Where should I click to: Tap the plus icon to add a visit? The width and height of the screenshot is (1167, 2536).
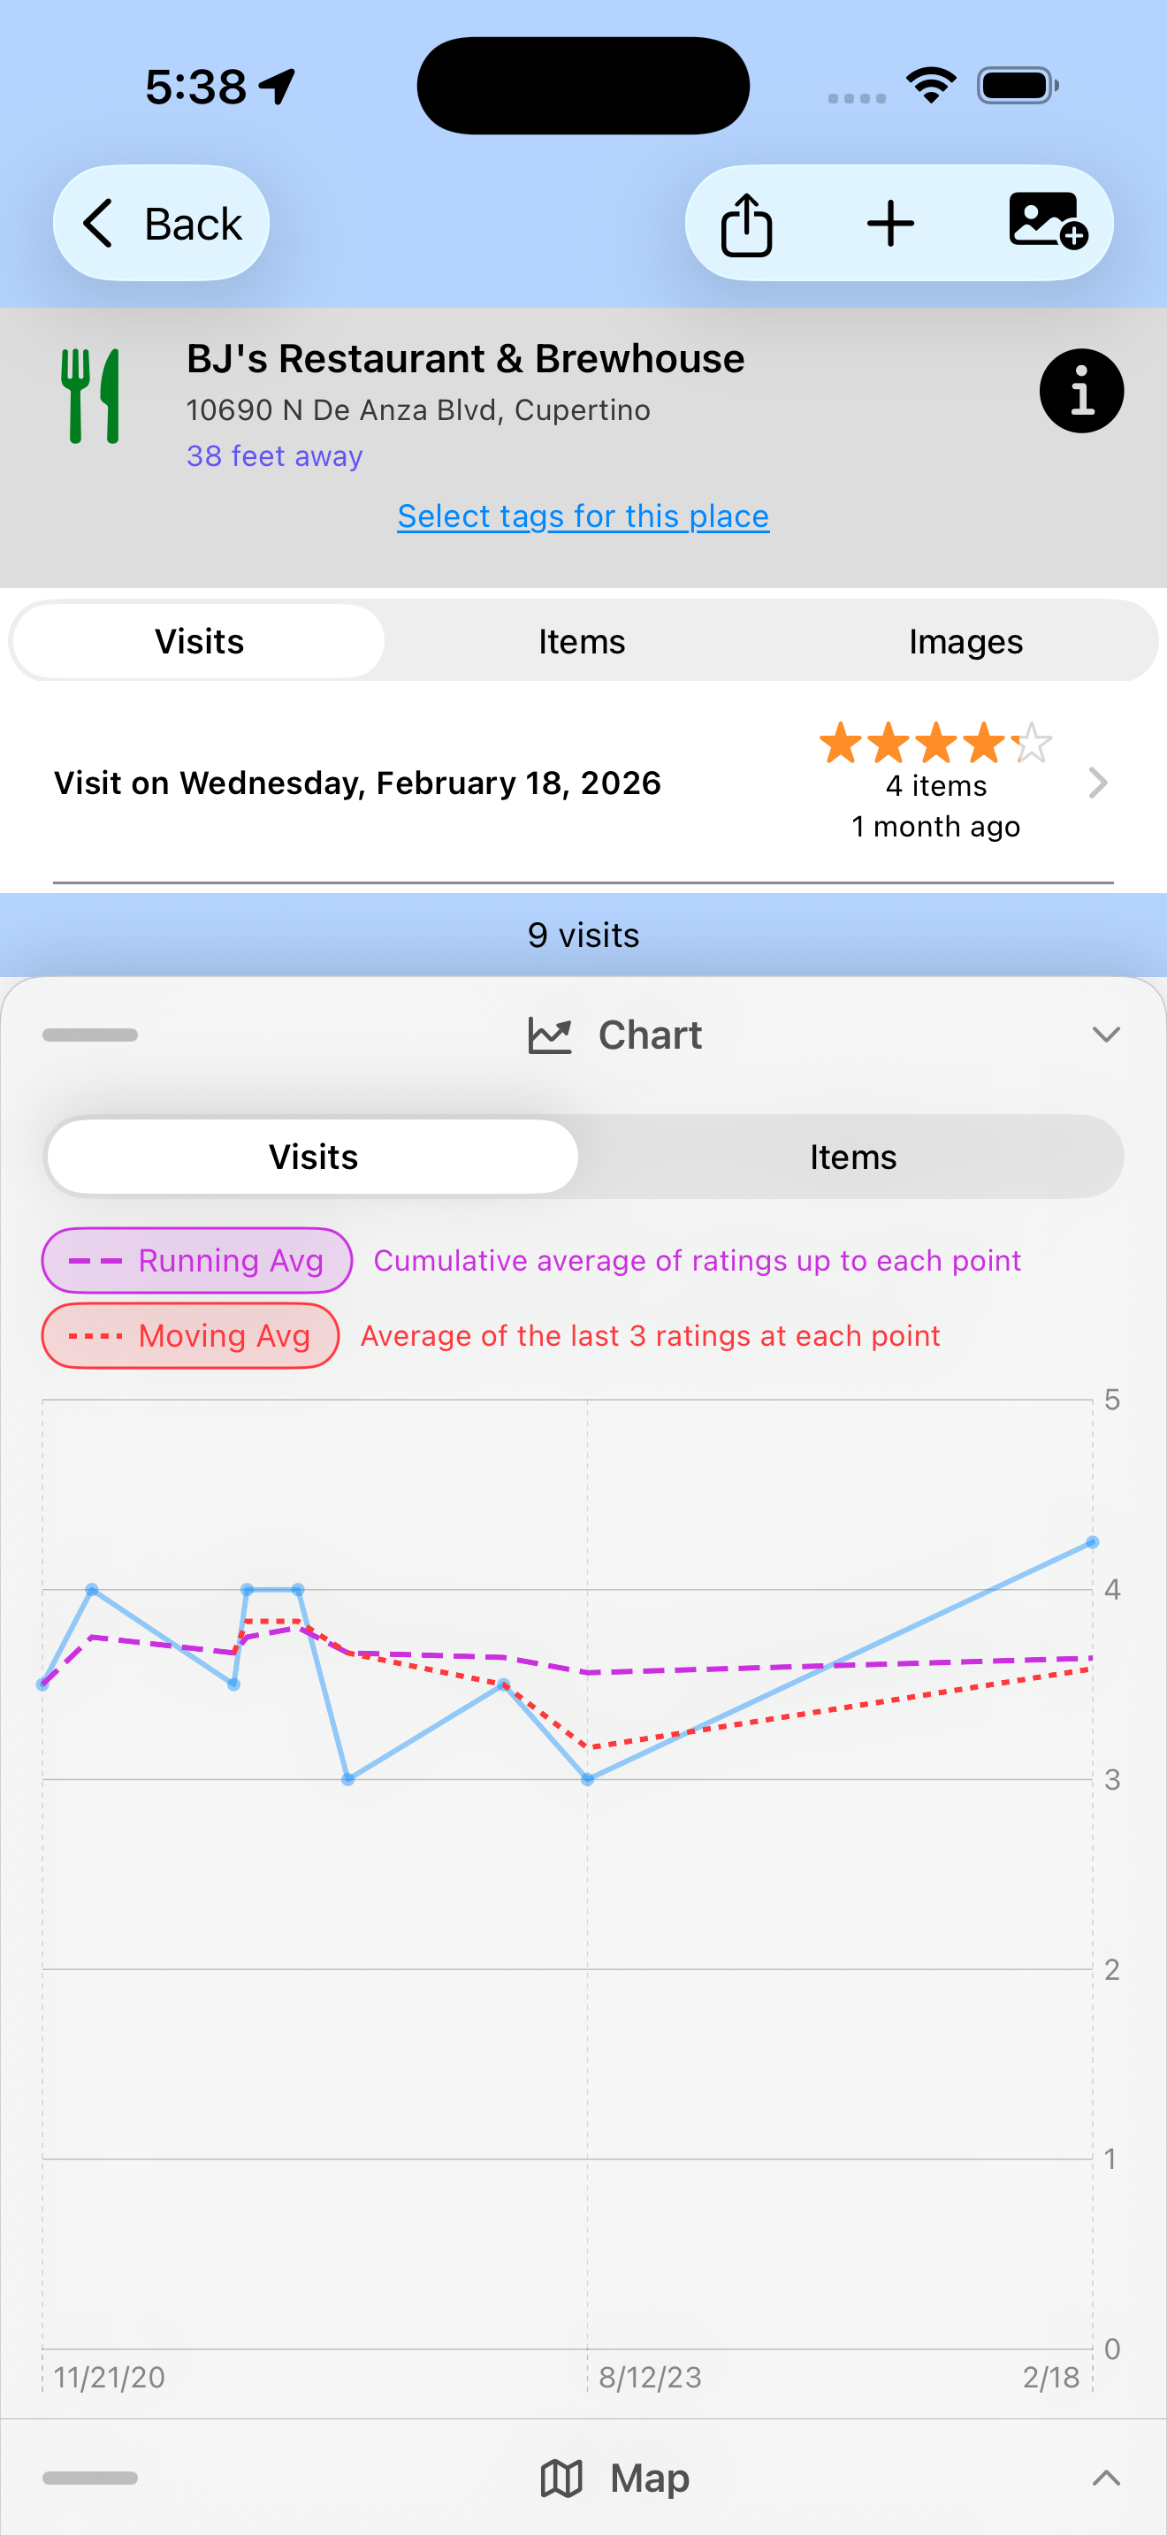(890, 223)
